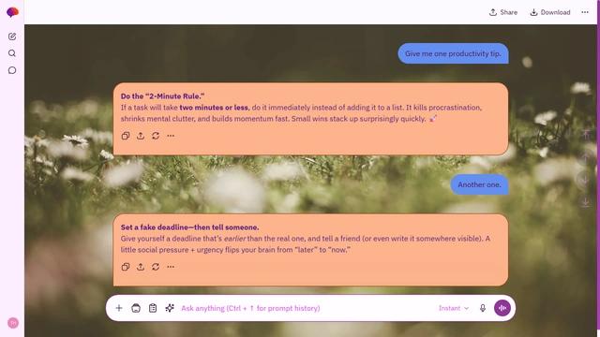This screenshot has width=600, height=337.
Task: Start a new chat with the pencil icon
Action: pyautogui.click(x=12, y=37)
